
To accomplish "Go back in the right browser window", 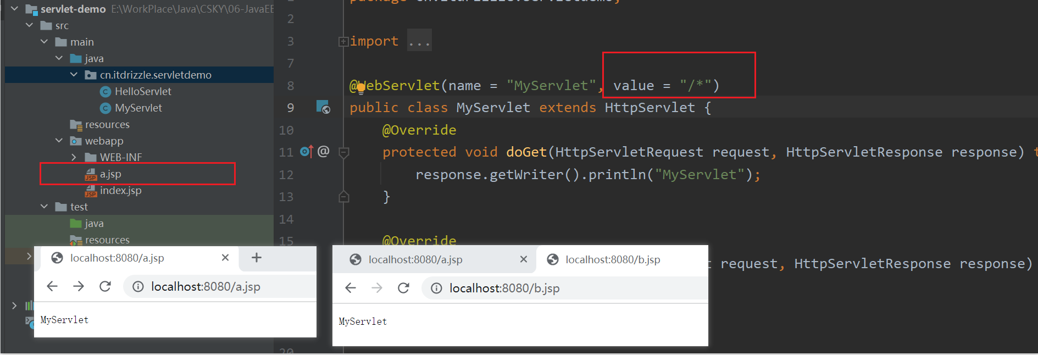I will click(351, 288).
